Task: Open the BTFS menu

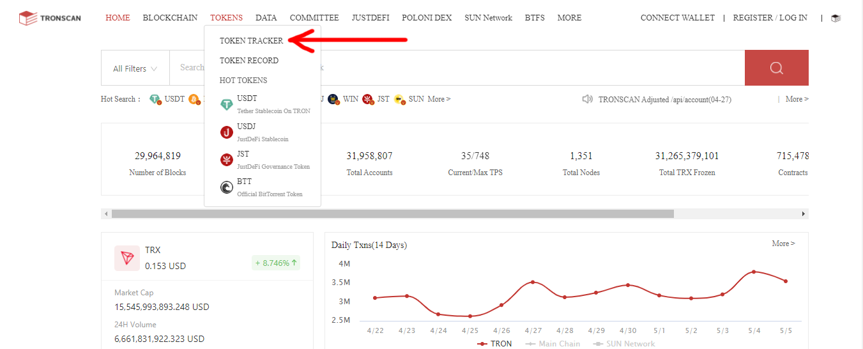Action: point(535,18)
